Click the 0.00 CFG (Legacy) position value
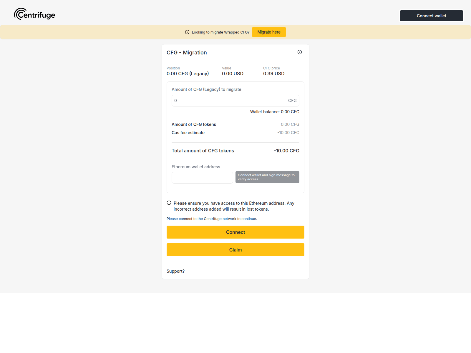Viewport: 471px width, 353px height. point(188,74)
